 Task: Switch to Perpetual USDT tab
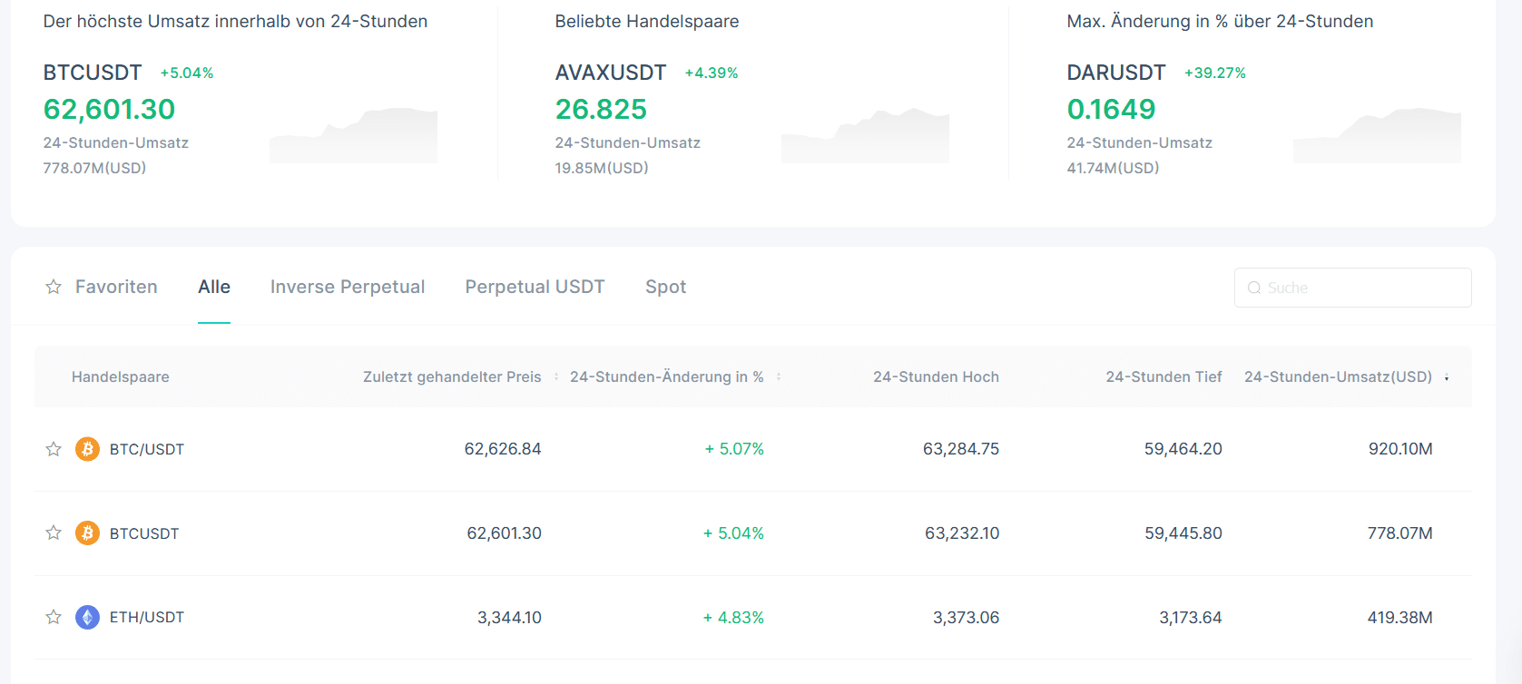[x=535, y=287]
